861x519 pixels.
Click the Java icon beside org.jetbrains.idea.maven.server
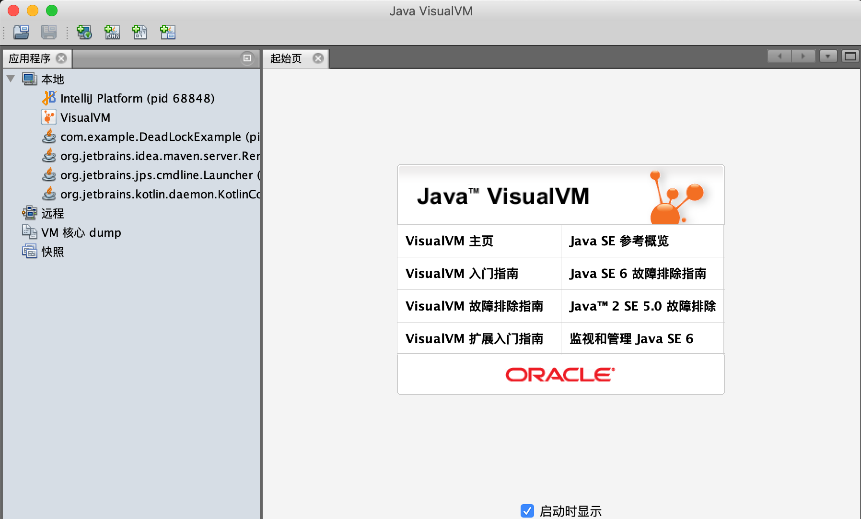pos(49,156)
